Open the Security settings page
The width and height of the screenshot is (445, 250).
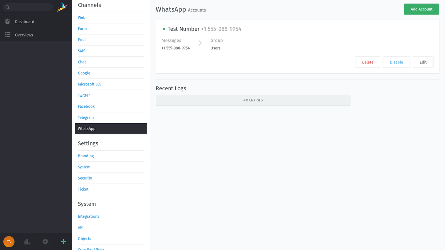(85, 178)
